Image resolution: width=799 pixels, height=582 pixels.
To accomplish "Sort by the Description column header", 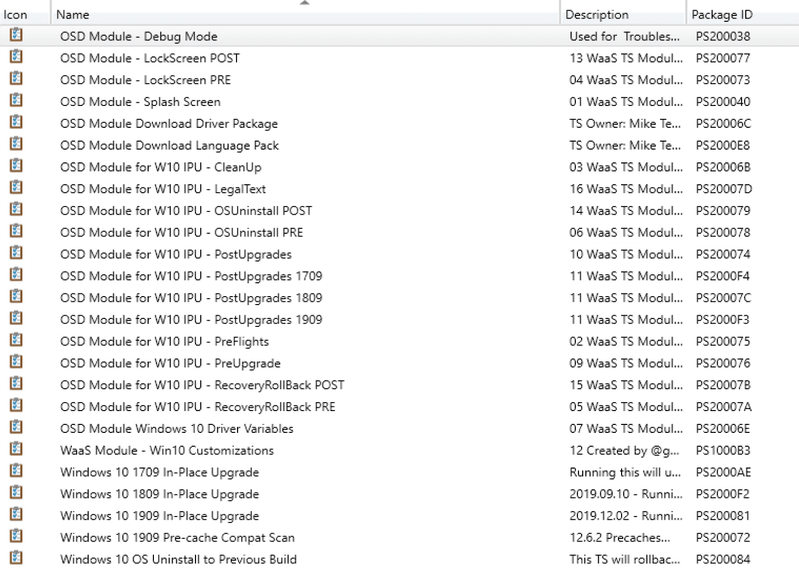I will coord(597,15).
